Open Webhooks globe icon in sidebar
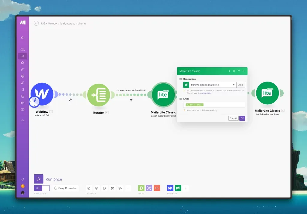The height and width of the screenshot is (214, 307). pyautogui.click(x=23, y=76)
